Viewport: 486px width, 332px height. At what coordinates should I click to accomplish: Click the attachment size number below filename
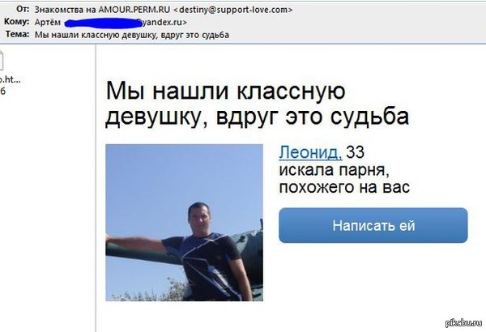point(2,92)
